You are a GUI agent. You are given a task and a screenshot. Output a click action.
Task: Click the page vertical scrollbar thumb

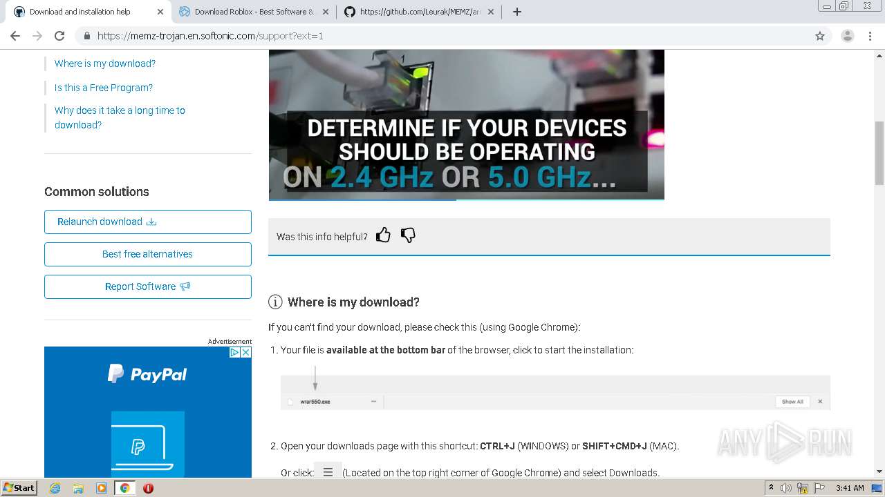879,153
